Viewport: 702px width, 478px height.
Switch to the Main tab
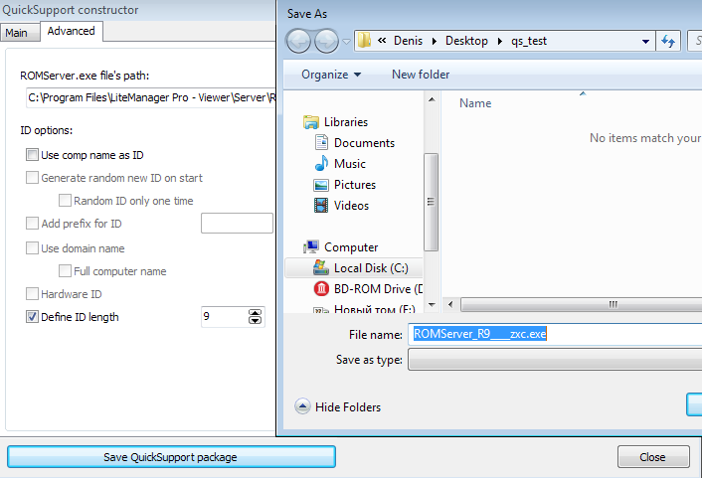coord(19,33)
